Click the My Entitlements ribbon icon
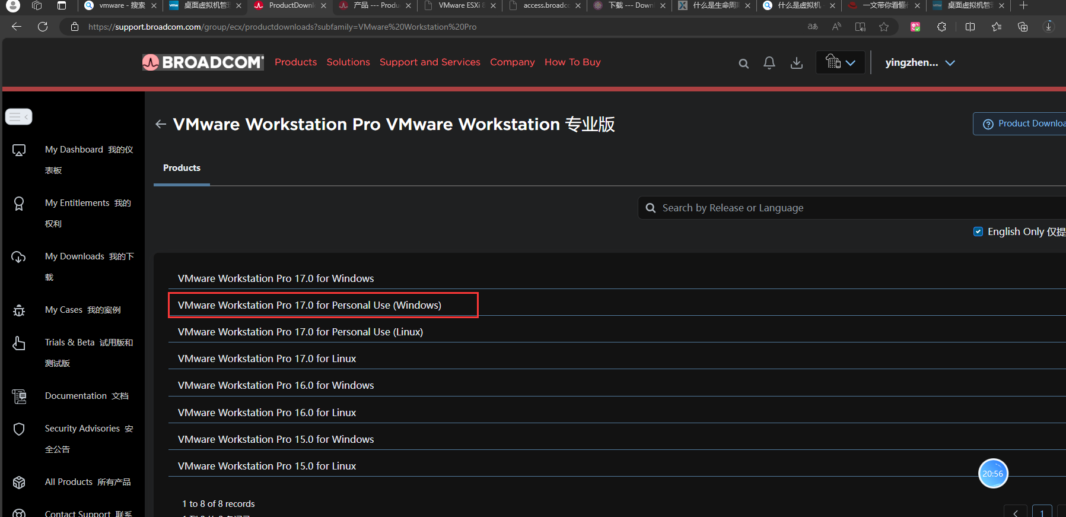This screenshot has width=1066, height=517. coord(19,204)
